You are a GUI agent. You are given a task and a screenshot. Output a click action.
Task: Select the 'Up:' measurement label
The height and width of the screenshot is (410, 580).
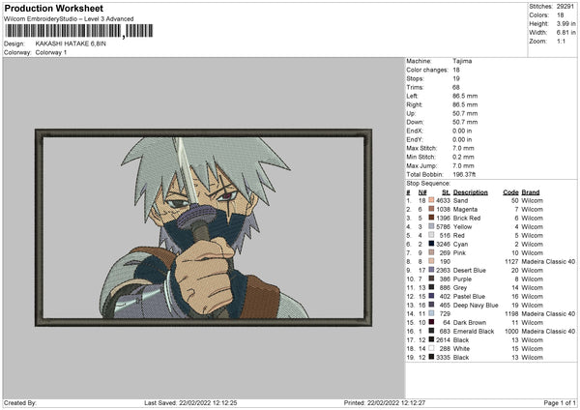(x=411, y=113)
